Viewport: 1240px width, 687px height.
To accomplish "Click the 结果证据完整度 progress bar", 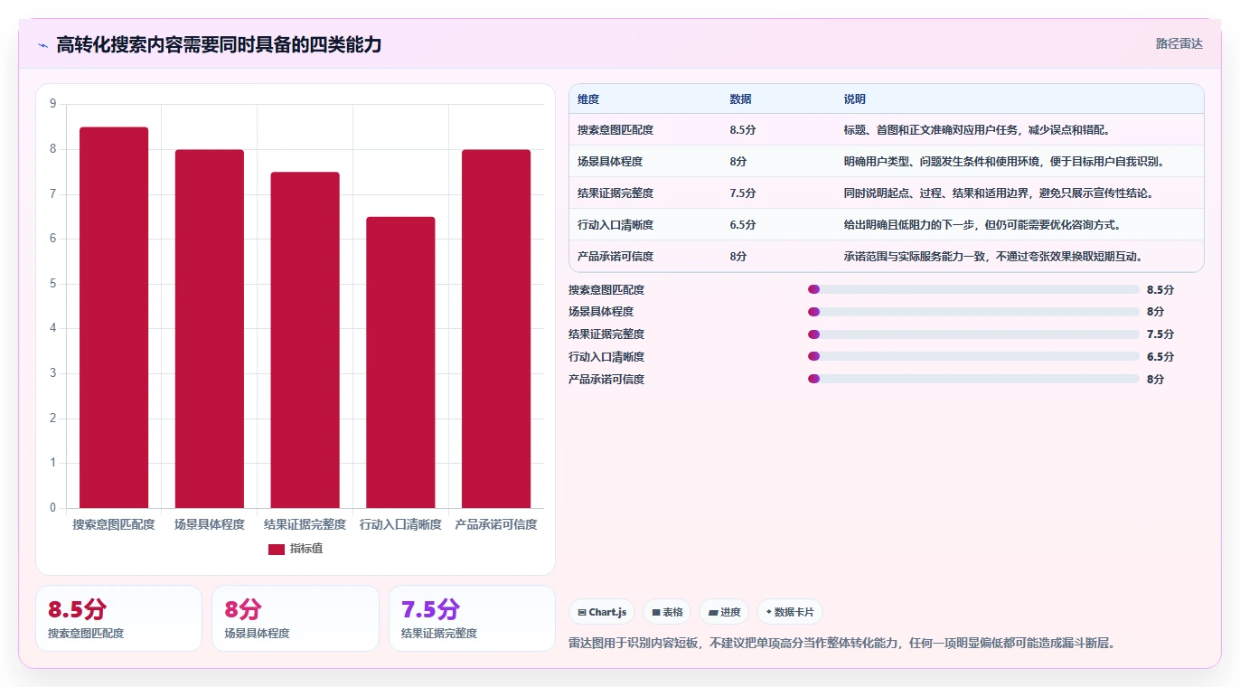I will (973, 334).
